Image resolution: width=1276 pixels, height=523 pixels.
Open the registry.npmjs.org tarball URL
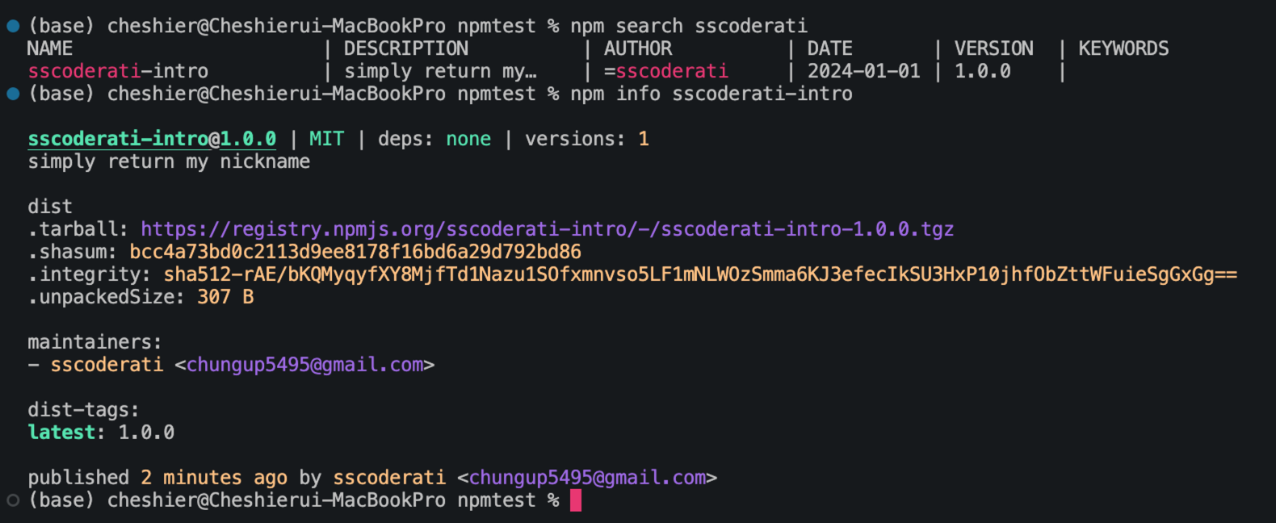point(547,229)
